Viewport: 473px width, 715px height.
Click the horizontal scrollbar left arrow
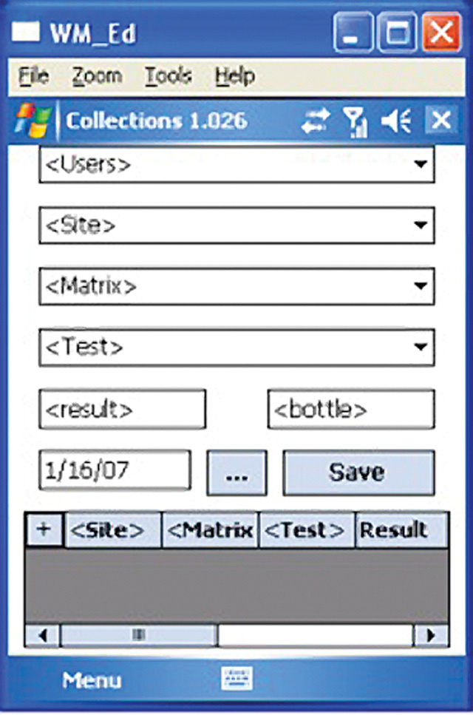43,635
